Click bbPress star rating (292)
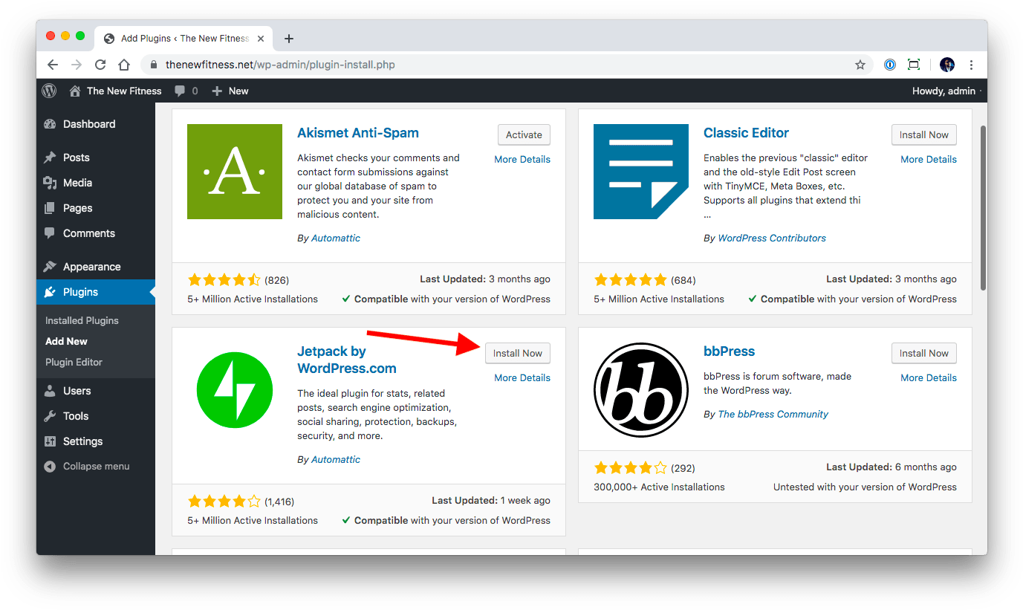The width and height of the screenshot is (1023, 610). [x=631, y=468]
